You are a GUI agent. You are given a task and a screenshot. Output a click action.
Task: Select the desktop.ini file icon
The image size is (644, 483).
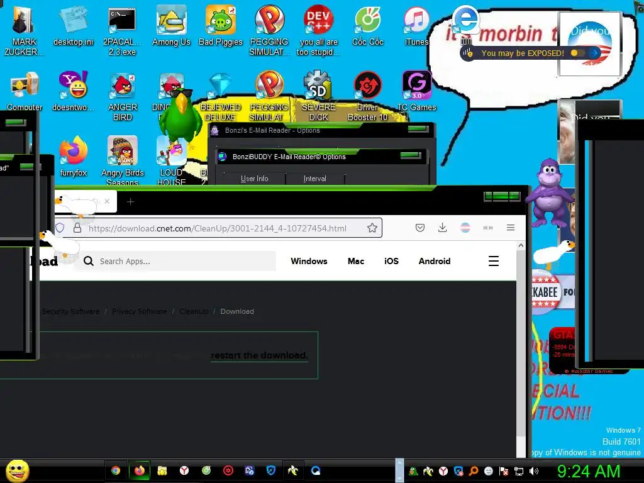click(73, 25)
